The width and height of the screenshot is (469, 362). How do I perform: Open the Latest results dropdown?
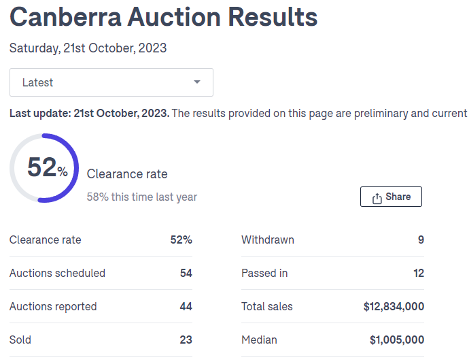click(111, 82)
